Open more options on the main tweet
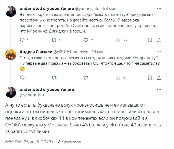The width and height of the screenshot is (174, 149). click(159, 90)
